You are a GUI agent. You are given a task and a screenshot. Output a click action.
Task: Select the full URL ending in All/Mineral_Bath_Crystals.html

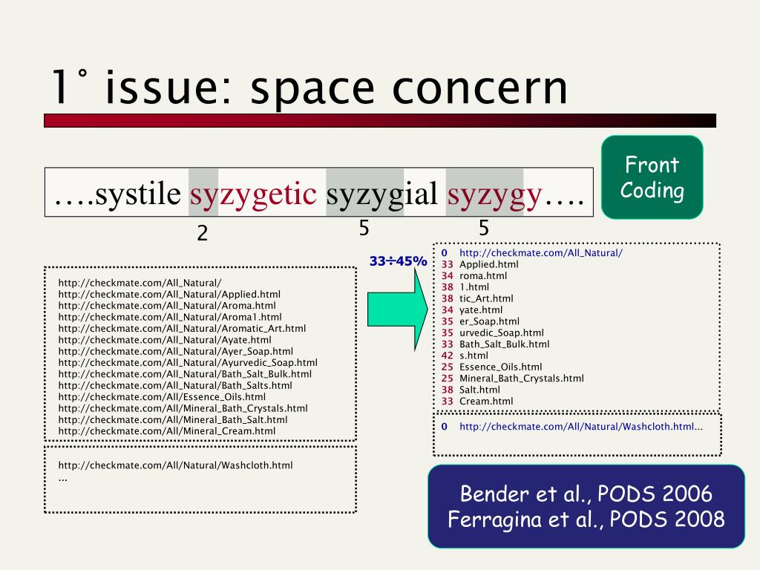click(183, 408)
